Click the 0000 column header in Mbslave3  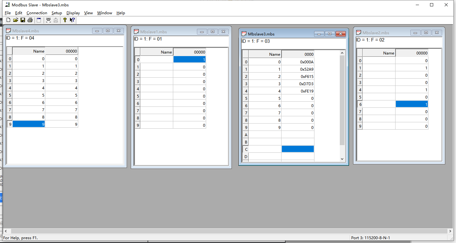click(298, 54)
